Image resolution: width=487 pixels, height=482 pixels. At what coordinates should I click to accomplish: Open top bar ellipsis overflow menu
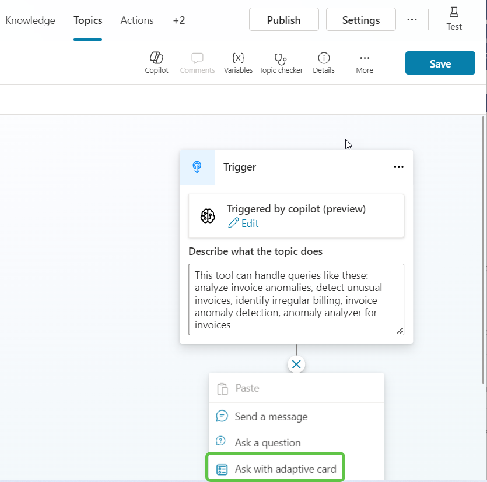coord(412,19)
